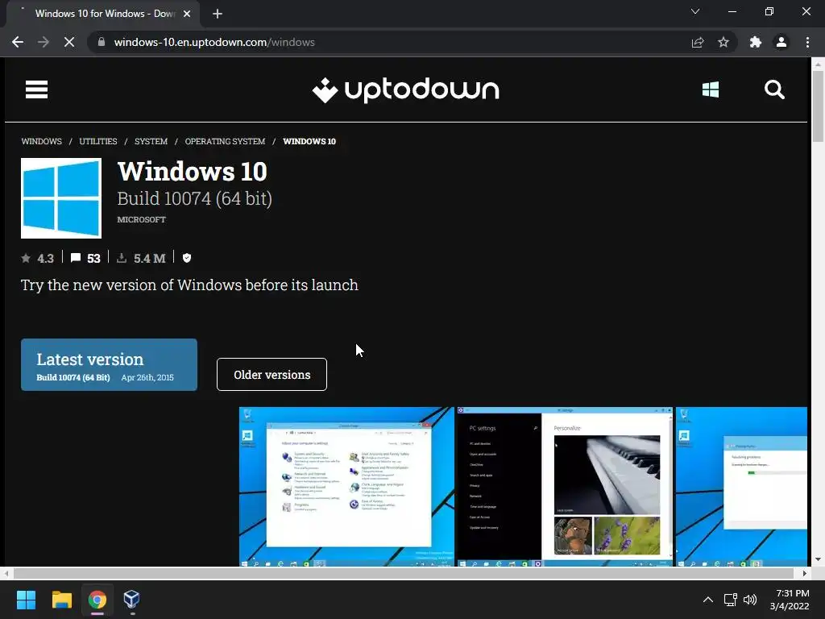Viewport: 825px width, 619px height.
Task: Open Chrome profile avatar
Action: coord(781,42)
